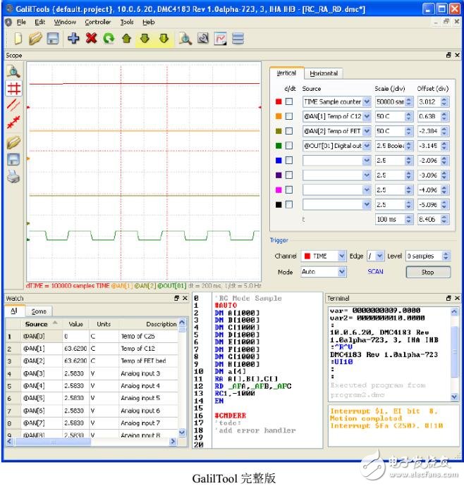This screenshot has height=486, width=464.
Task: Open empty source dropdown on blue channel row
Action: pos(367,161)
